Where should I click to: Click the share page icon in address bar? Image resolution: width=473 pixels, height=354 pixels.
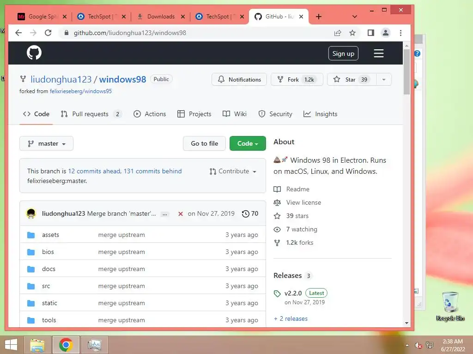[x=338, y=33]
